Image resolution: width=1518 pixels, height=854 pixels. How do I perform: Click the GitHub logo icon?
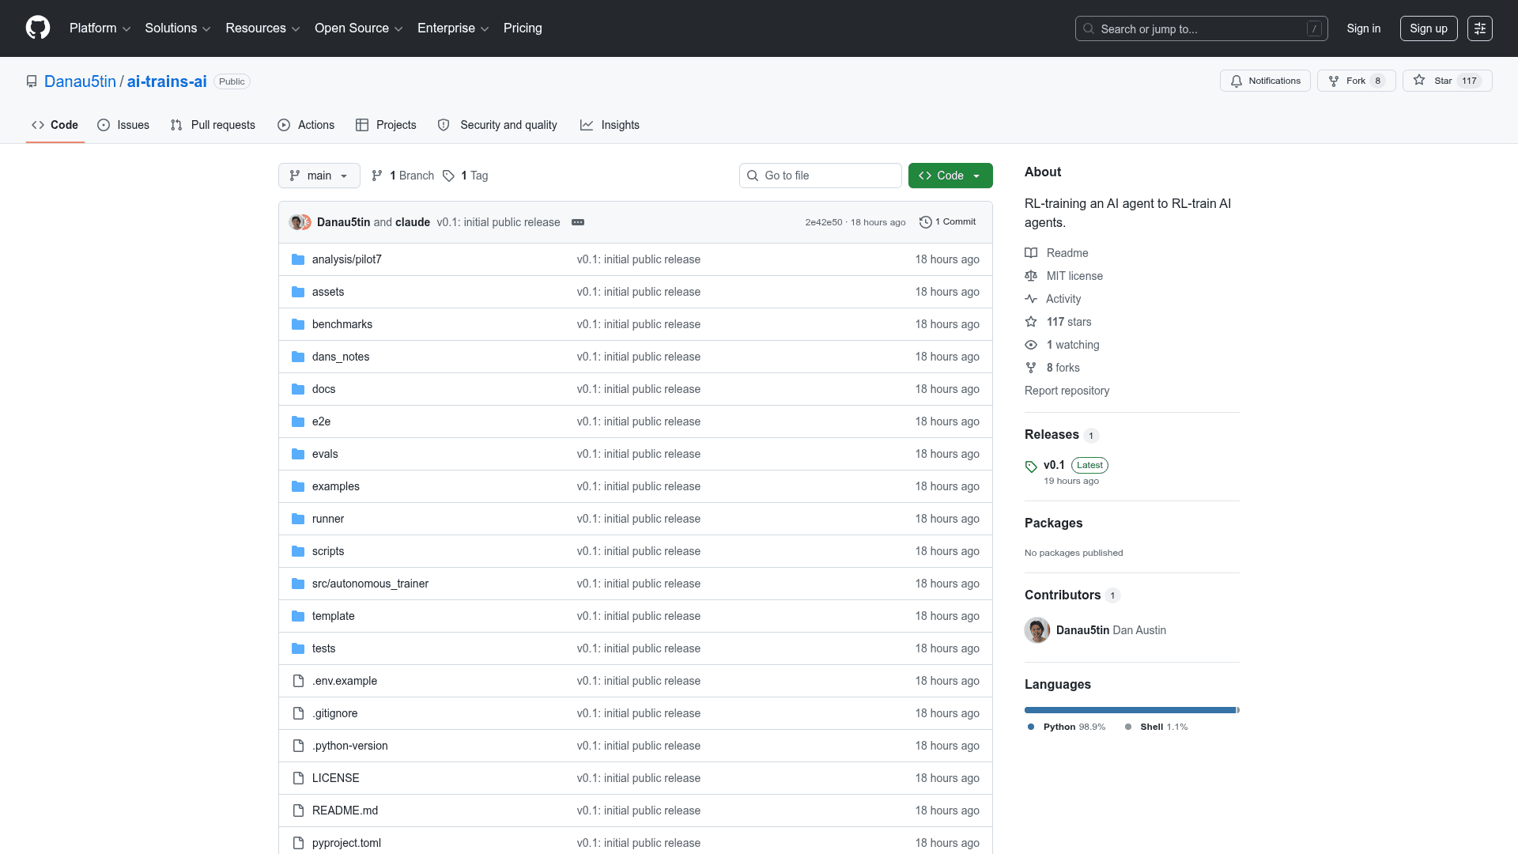(x=38, y=28)
